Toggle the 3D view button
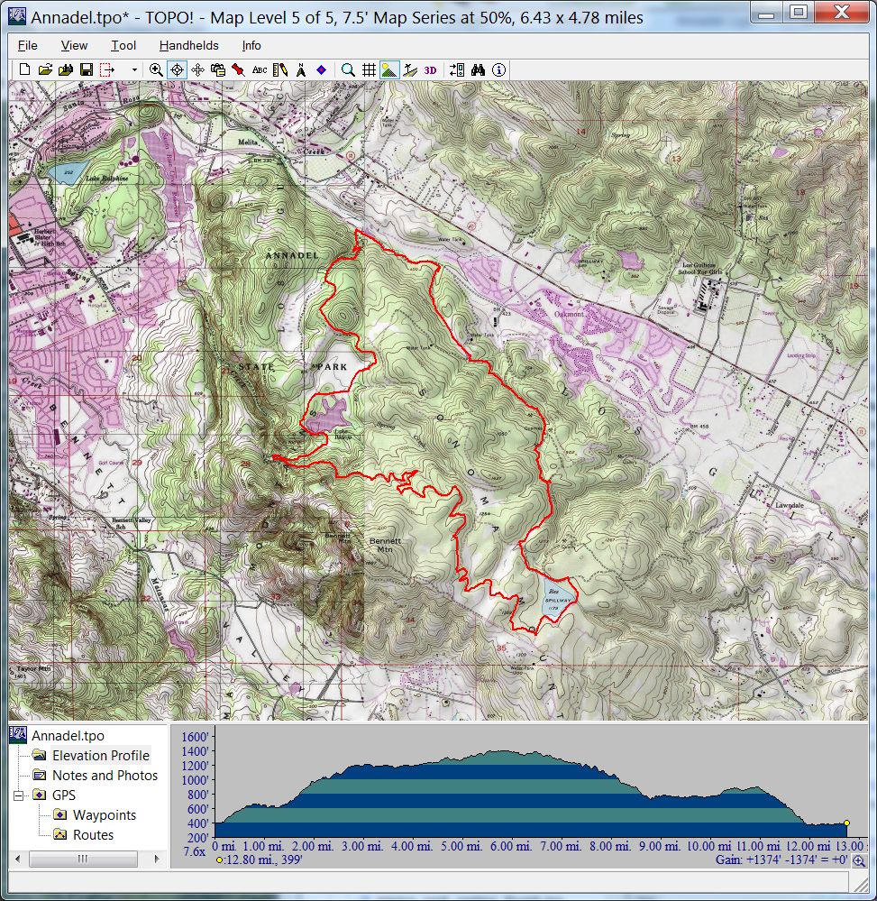 click(x=431, y=69)
